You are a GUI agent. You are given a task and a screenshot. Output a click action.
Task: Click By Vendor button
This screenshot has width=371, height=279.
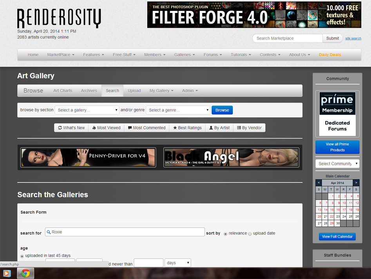point(250,128)
